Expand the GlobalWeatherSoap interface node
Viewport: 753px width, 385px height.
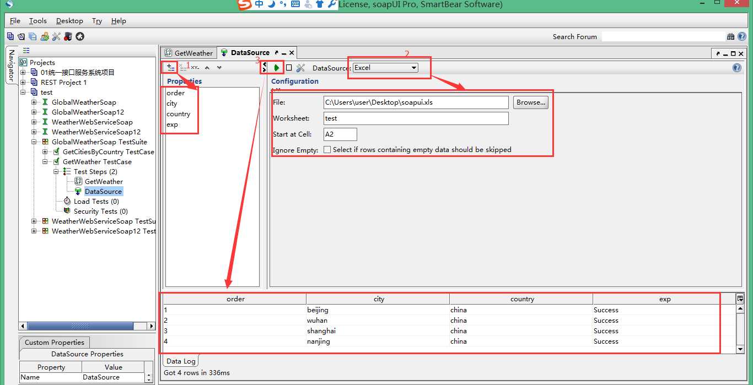tap(34, 102)
